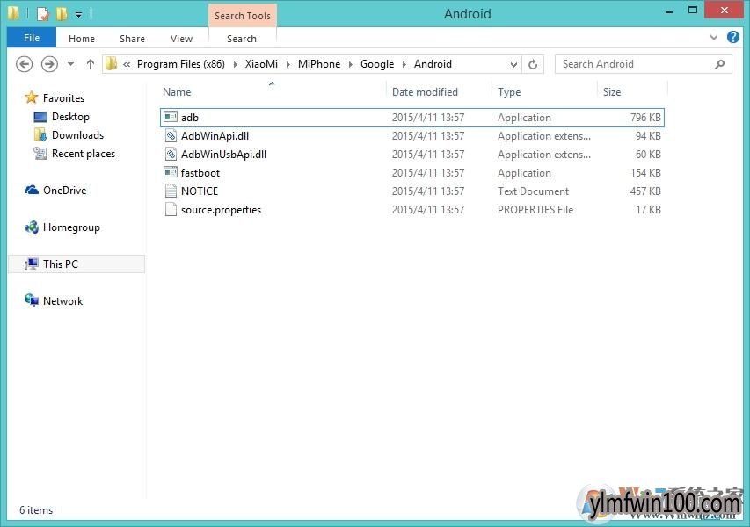This screenshot has height=527, width=750.
Task: Click the OneDrive cloud icon
Action: [32, 191]
